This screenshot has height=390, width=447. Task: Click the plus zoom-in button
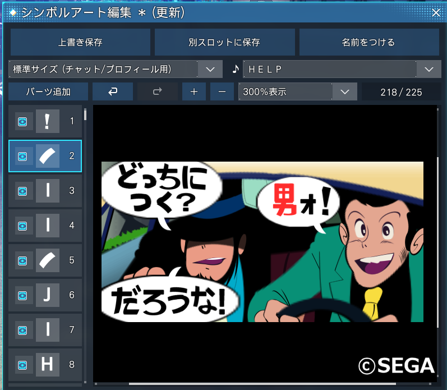pyautogui.click(x=194, y=91)
